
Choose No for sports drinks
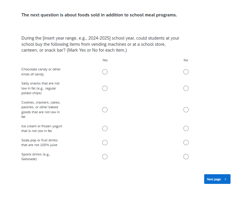point(186,157)
